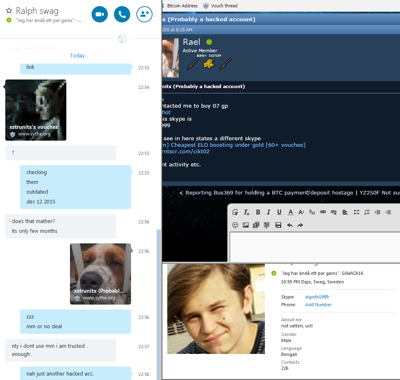
Task: Undo the last edit in the editor
Action: click(x=290, y=225)
